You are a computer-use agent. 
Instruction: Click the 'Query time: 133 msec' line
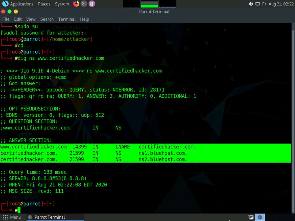click(x=33, y=172)
